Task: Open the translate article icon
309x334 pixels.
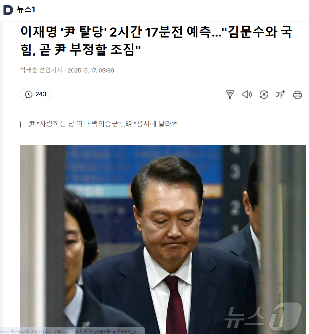Action: pyautogui.click(x=264, y=94)
